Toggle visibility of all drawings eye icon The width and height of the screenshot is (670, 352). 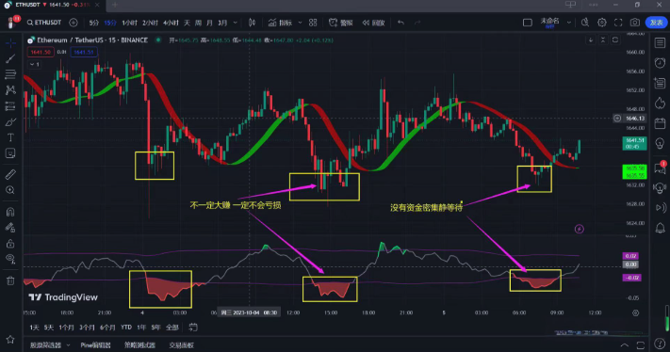pyautogui.click(x=10, y=259)
